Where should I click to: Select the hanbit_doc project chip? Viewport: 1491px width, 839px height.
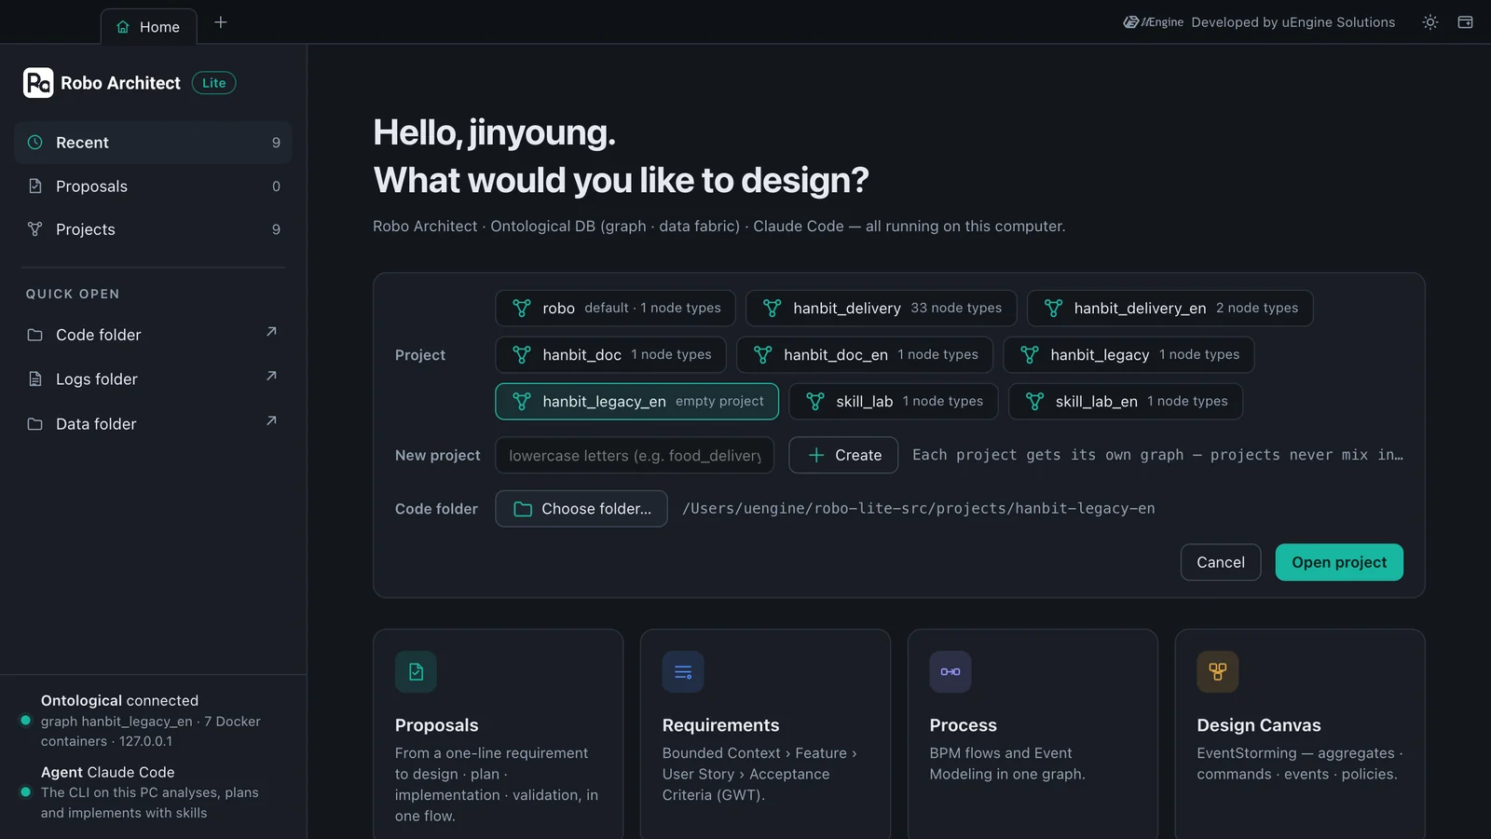[x=610, y=354]
